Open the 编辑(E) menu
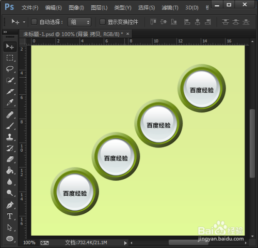The image size is (258, 248). pyautogui.click(x=53, y=8)
